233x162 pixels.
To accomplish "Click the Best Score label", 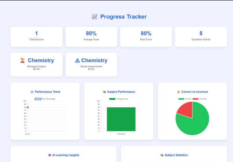I will pos(146,39).
